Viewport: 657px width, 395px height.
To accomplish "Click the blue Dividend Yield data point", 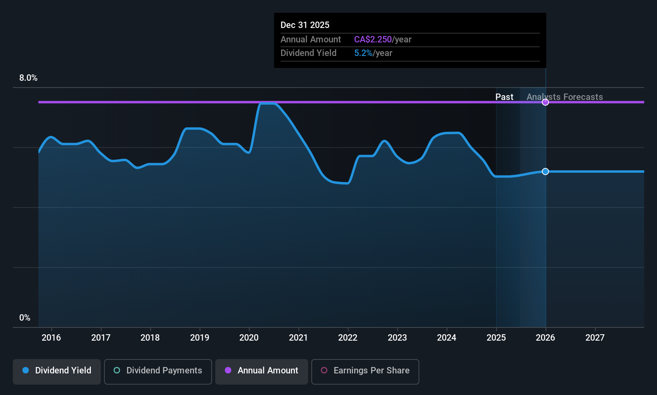I will coord(545,172).
